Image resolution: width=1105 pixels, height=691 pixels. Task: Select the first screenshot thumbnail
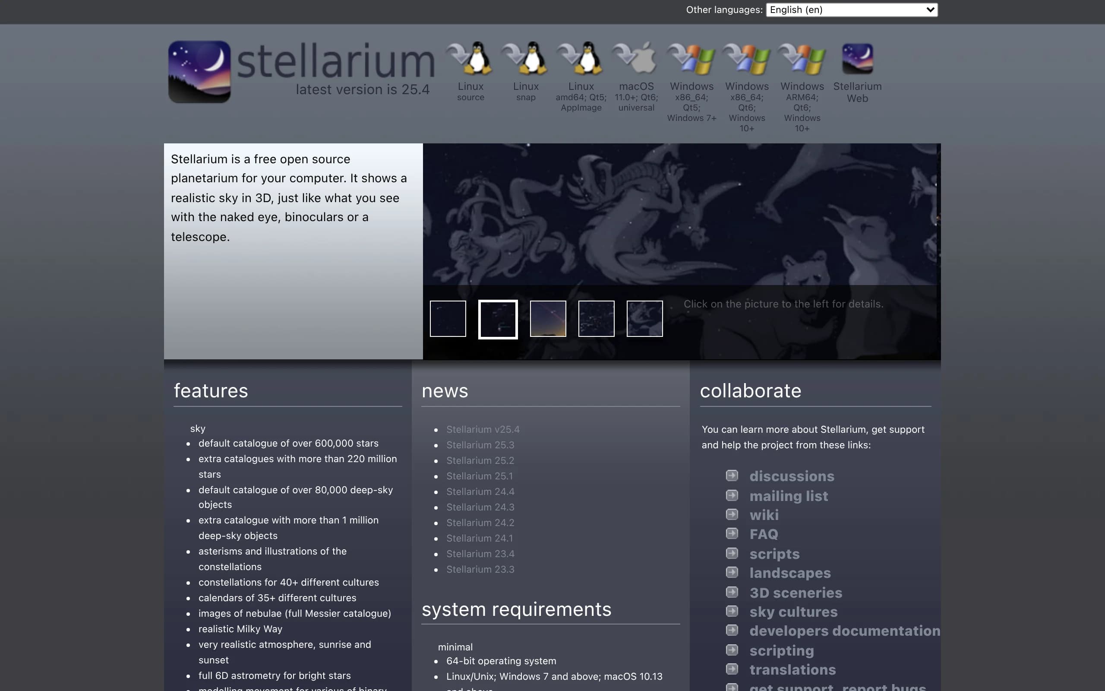click(448, 319)
